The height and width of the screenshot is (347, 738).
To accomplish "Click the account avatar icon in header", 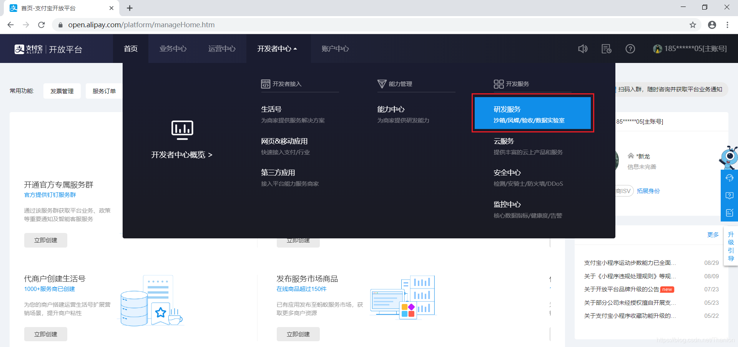I will pos(658,49).
